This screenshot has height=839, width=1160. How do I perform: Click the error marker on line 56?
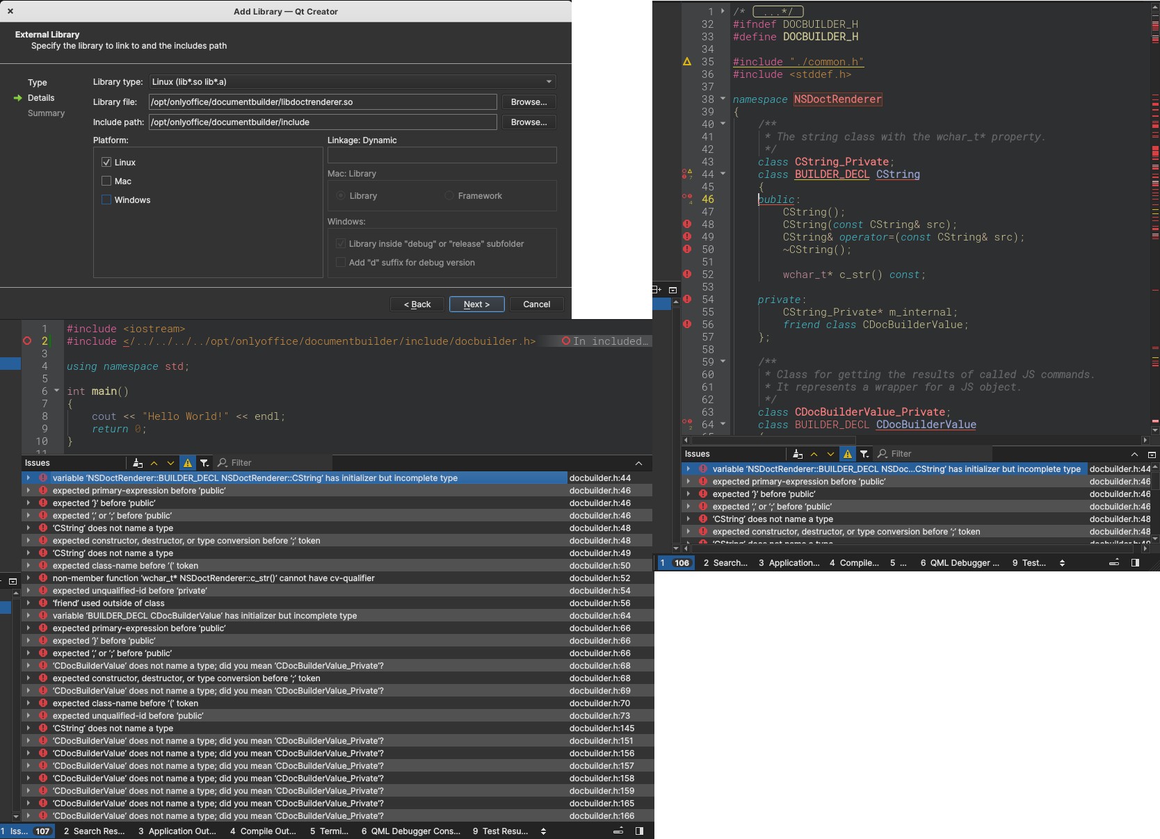point(687,325)
